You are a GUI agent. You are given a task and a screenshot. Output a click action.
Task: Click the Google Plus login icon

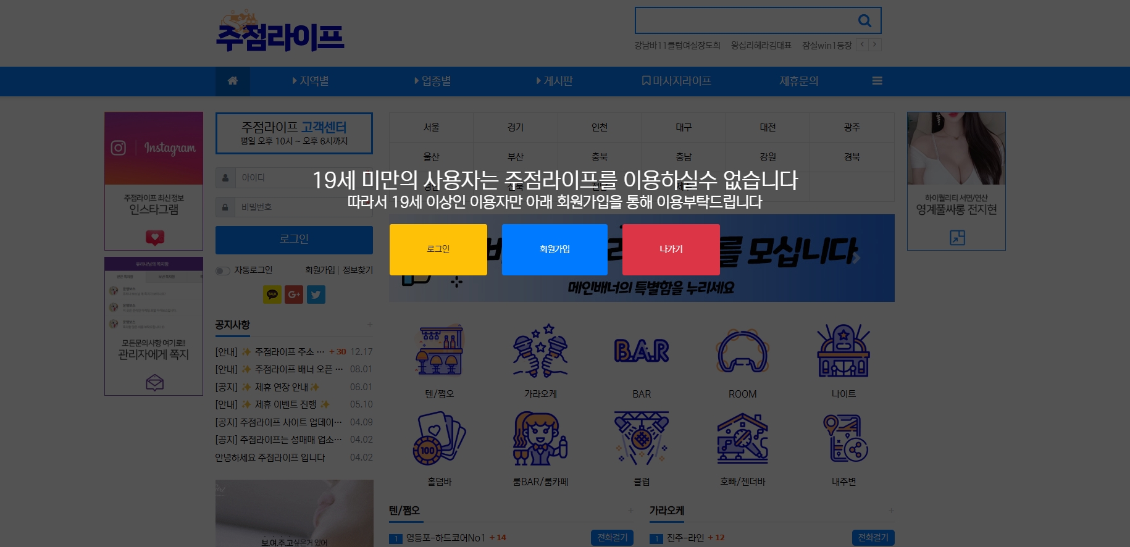point(294,294)
